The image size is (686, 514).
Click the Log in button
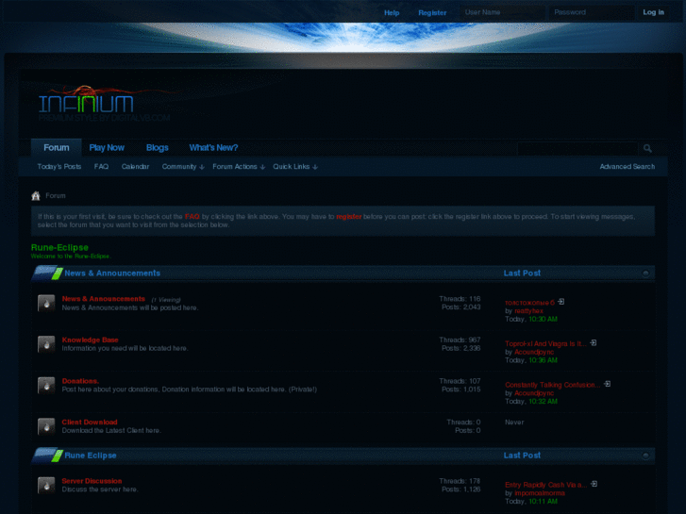tap(653, 12)
